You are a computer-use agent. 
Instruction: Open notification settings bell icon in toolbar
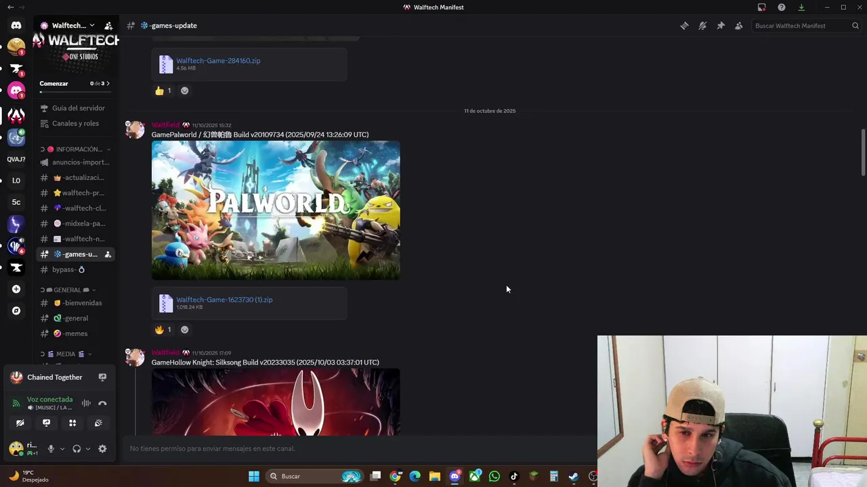pos(702,26)
